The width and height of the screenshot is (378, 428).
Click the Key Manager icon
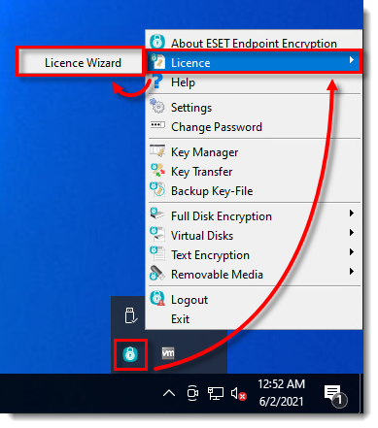[x=157, y=150]
